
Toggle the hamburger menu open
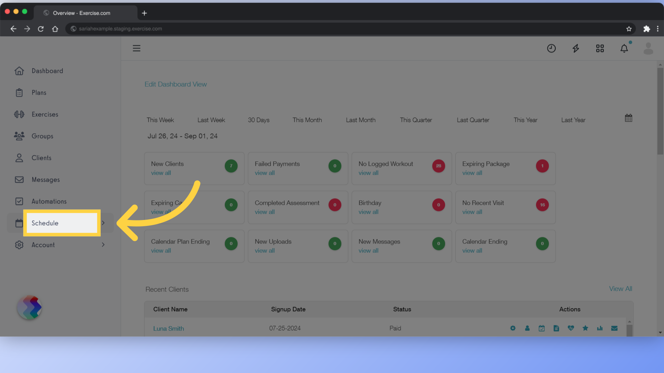click(x=136, y=48)
